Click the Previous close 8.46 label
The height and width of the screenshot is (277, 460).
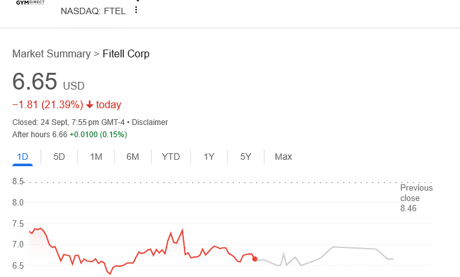point(416,198)
